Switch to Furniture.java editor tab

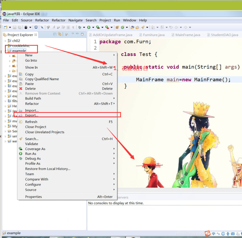[x=152, y=35]
